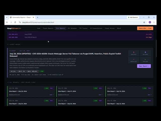Click the Open link on July 25 card
161x121 pixels.
(x=150, y=95)
